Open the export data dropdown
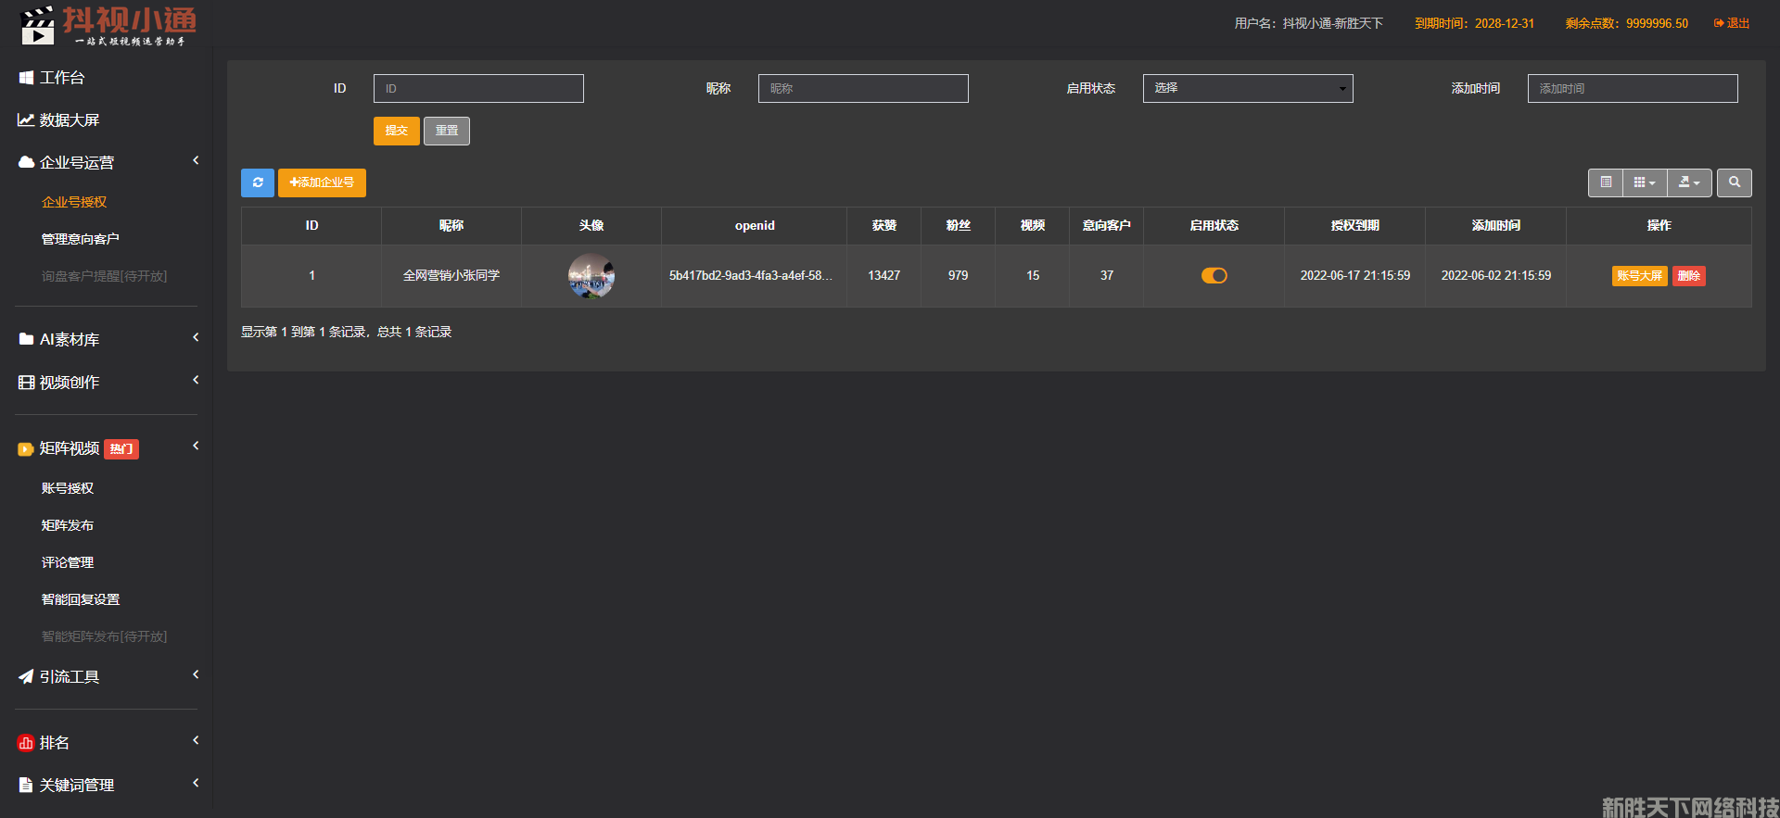This screenshot has width=1780, height=818. (1689, 182)
